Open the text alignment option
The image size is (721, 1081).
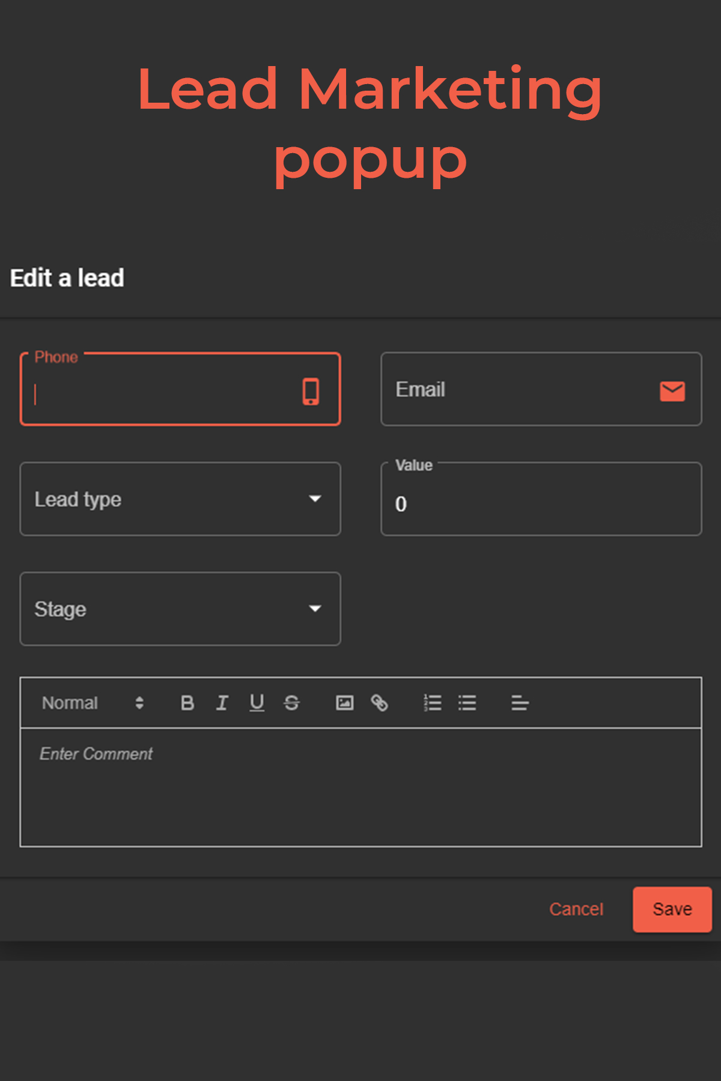[x=520, y=703]
